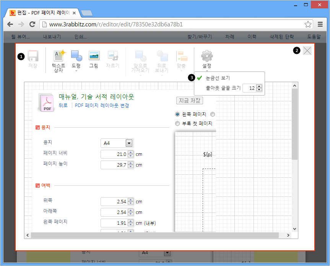Click the PDF page layout change link
330x266 pixels.
coord(102,105)
